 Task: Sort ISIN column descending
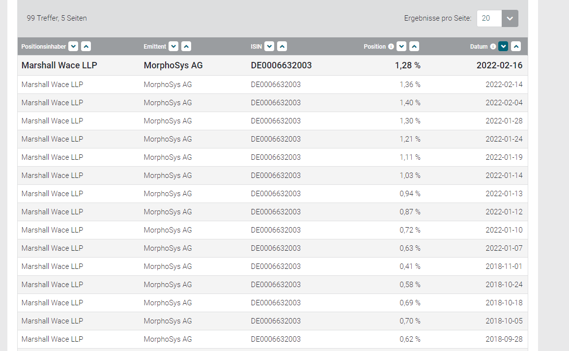point(269,47)
